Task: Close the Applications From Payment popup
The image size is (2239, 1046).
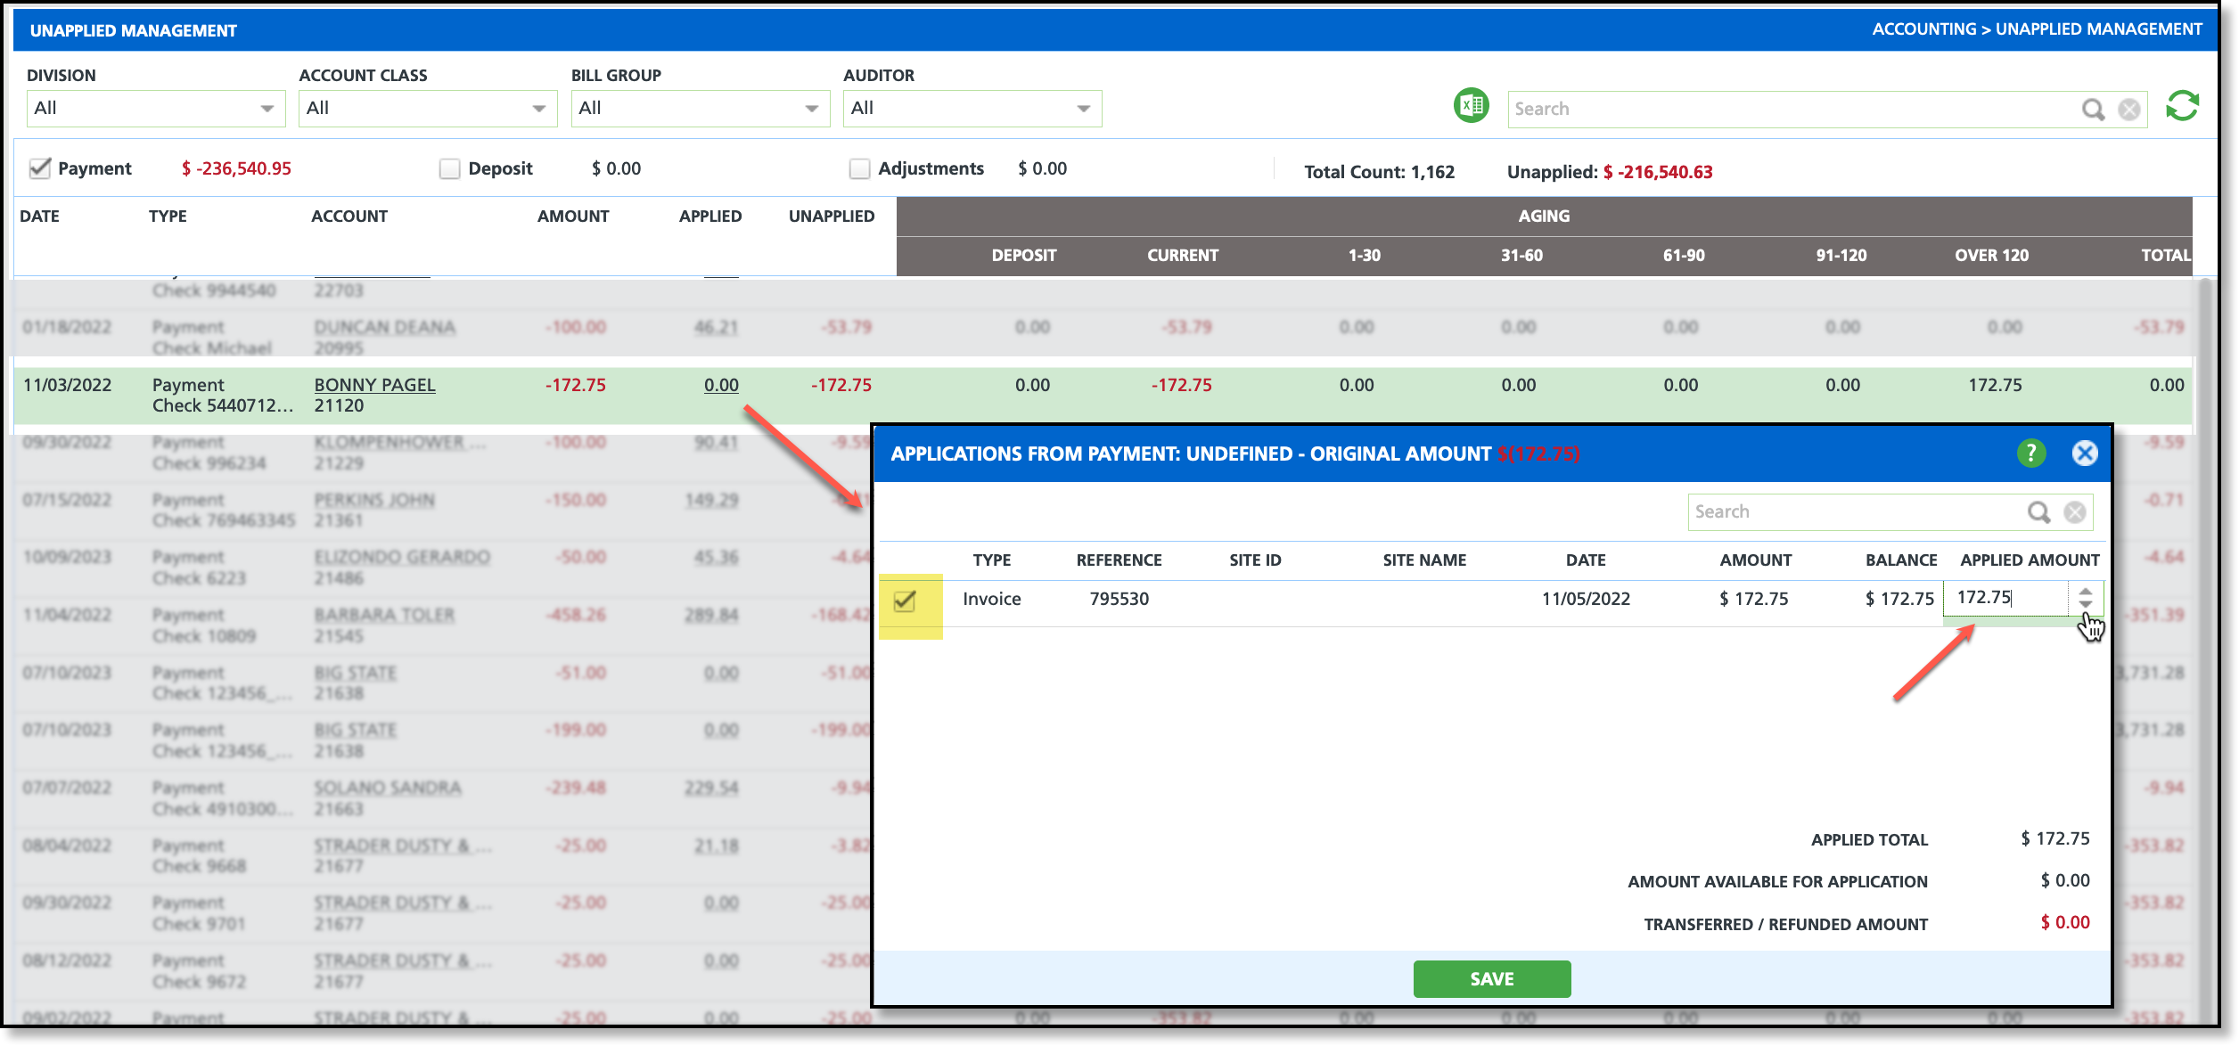Action: pyautogui.click(x=2085, y=454)
